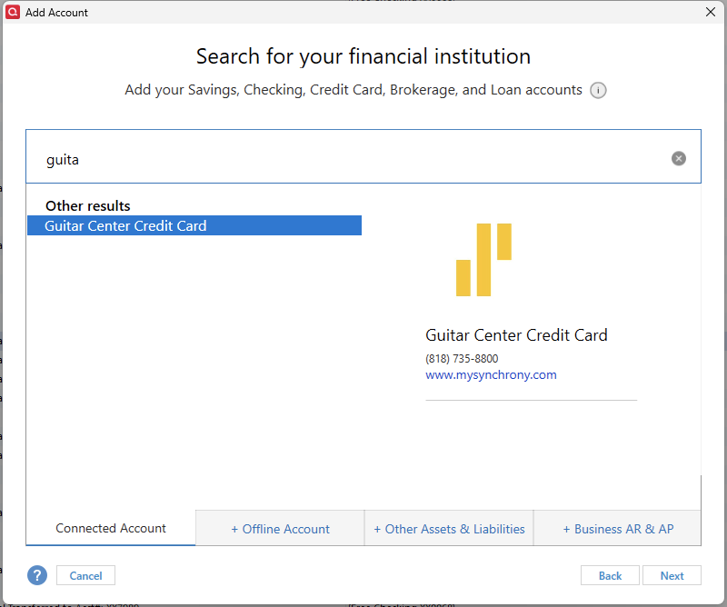Proceed with the Next button
Screen dimensions: 727x607
672,575
